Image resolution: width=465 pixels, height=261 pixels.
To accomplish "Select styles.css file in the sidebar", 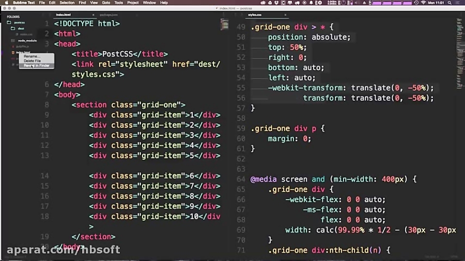I will click(26, 35).
